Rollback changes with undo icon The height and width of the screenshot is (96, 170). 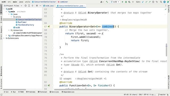tap(157, 2)
